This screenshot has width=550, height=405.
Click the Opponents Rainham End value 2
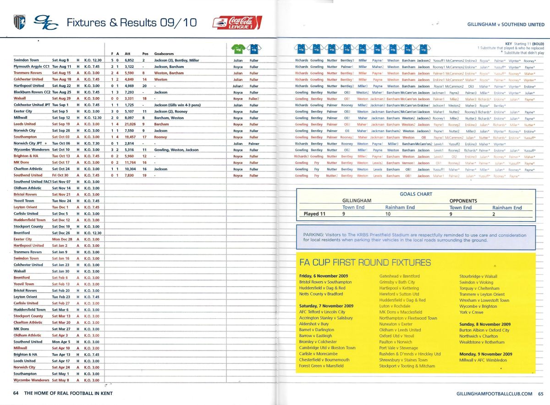tap(494, 214)
